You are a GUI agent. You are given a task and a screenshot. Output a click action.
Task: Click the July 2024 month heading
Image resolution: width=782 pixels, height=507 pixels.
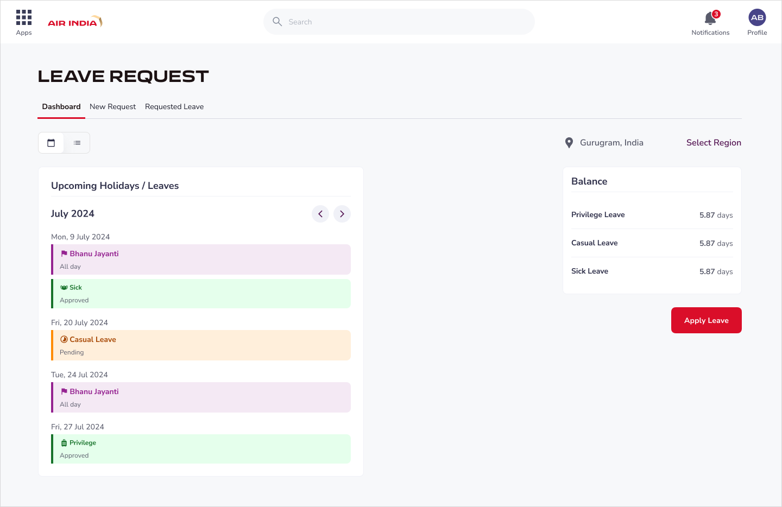point(73,214)
